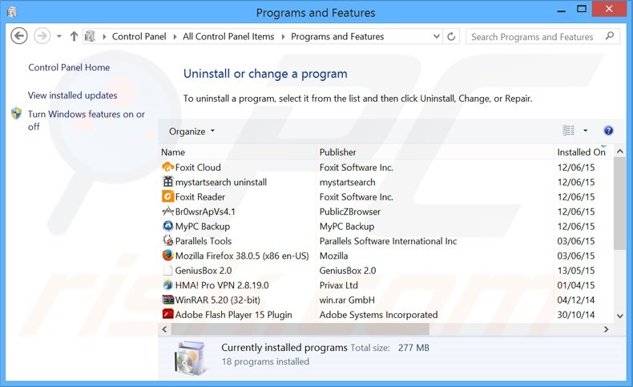Click the Adobe Flash Player icon

tap(167, 314)
